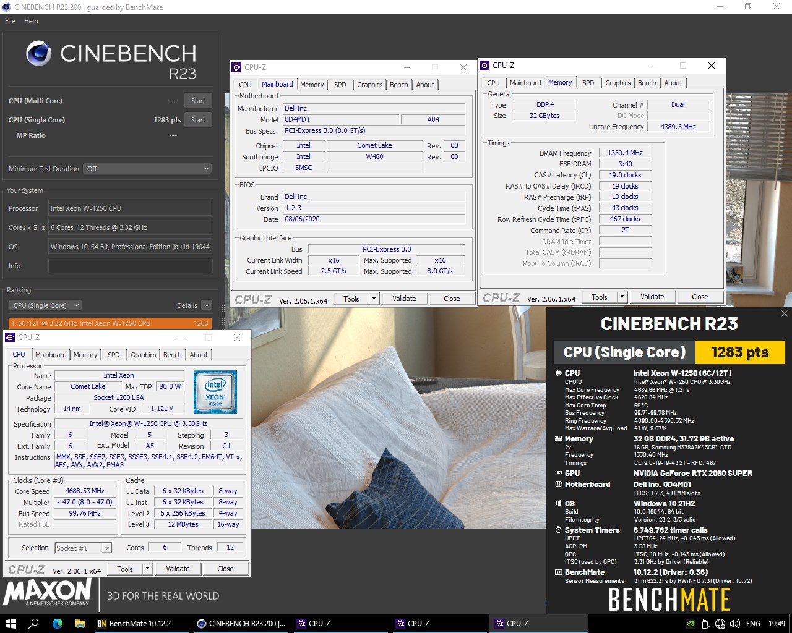Open Windows taskbar search

pyautogui.click(x=34, y=623)
